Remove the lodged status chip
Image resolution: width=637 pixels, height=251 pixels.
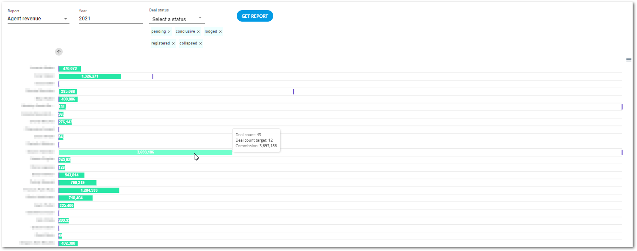220,32
